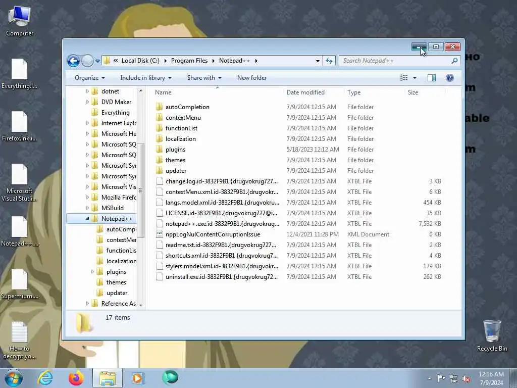Expand the DVD Maker tree node
The image size is (517, 388).
pyautogui.click(x=87, y=102)
